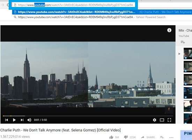Open the fifth Mix playlist thumbnail
This screenshot has width=192, height=140.
click(188, 106)
